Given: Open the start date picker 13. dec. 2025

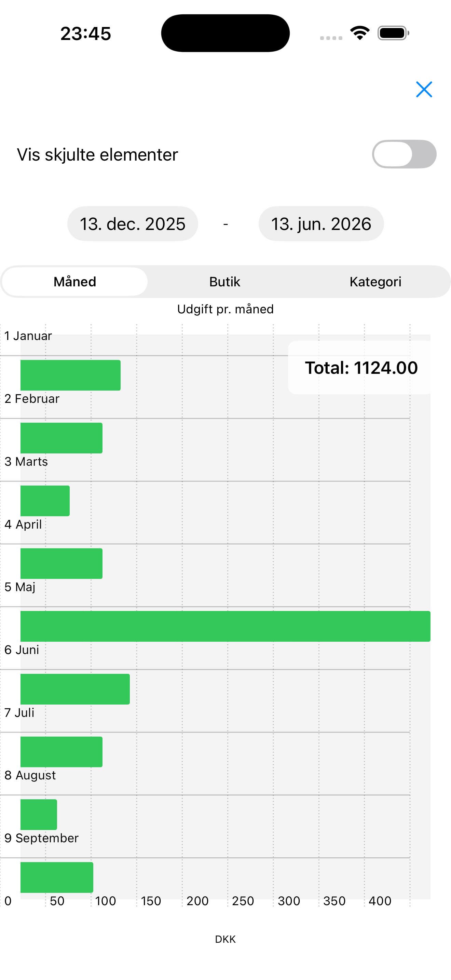Looking at the screenshot, I should pyautogui.click(x=132, y=224).
